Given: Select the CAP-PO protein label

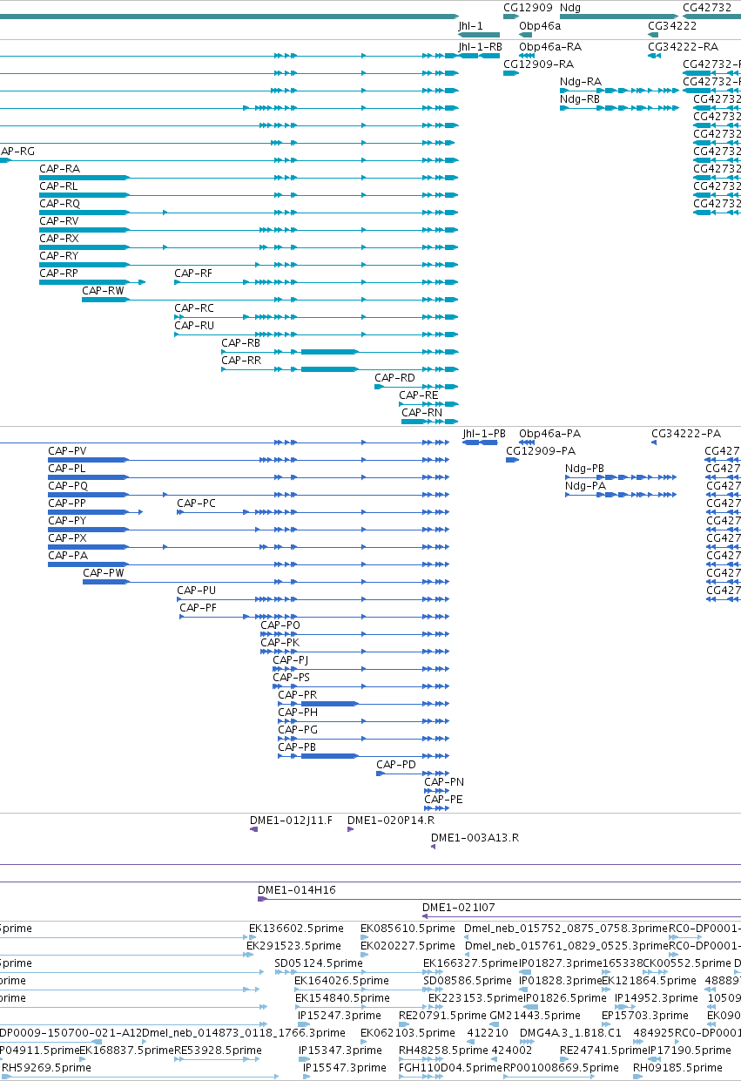Looking at the screenshot, I should click(280, 625).
